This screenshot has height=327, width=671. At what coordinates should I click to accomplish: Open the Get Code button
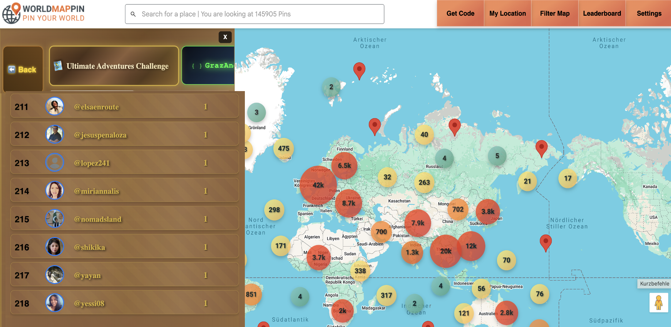[460, 14]
